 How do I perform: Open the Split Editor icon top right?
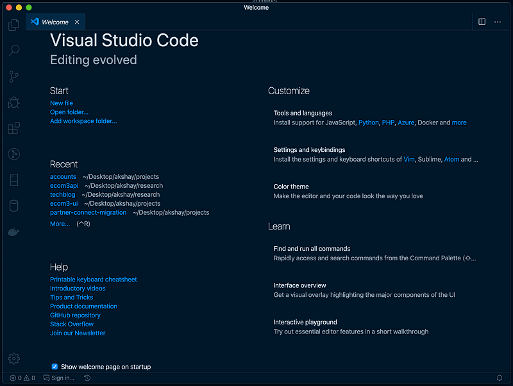pos(482,21)
